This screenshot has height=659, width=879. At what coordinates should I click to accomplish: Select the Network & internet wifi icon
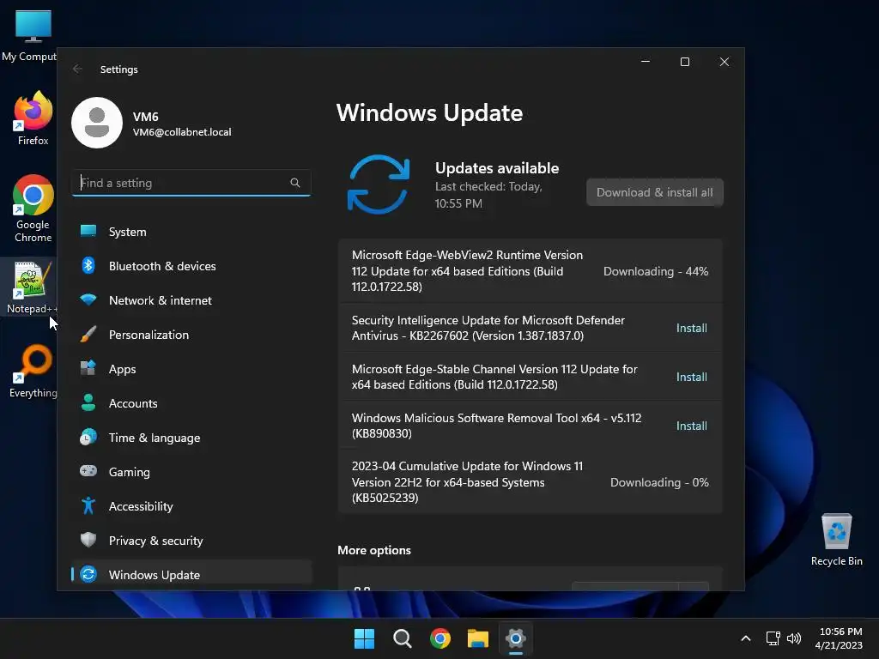(88, 299)
